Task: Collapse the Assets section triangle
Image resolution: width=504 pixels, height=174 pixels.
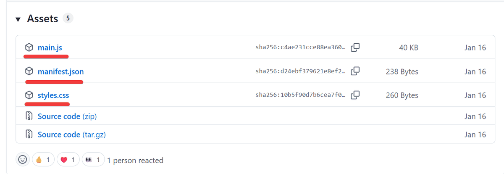Action: (x=18, y=19)
